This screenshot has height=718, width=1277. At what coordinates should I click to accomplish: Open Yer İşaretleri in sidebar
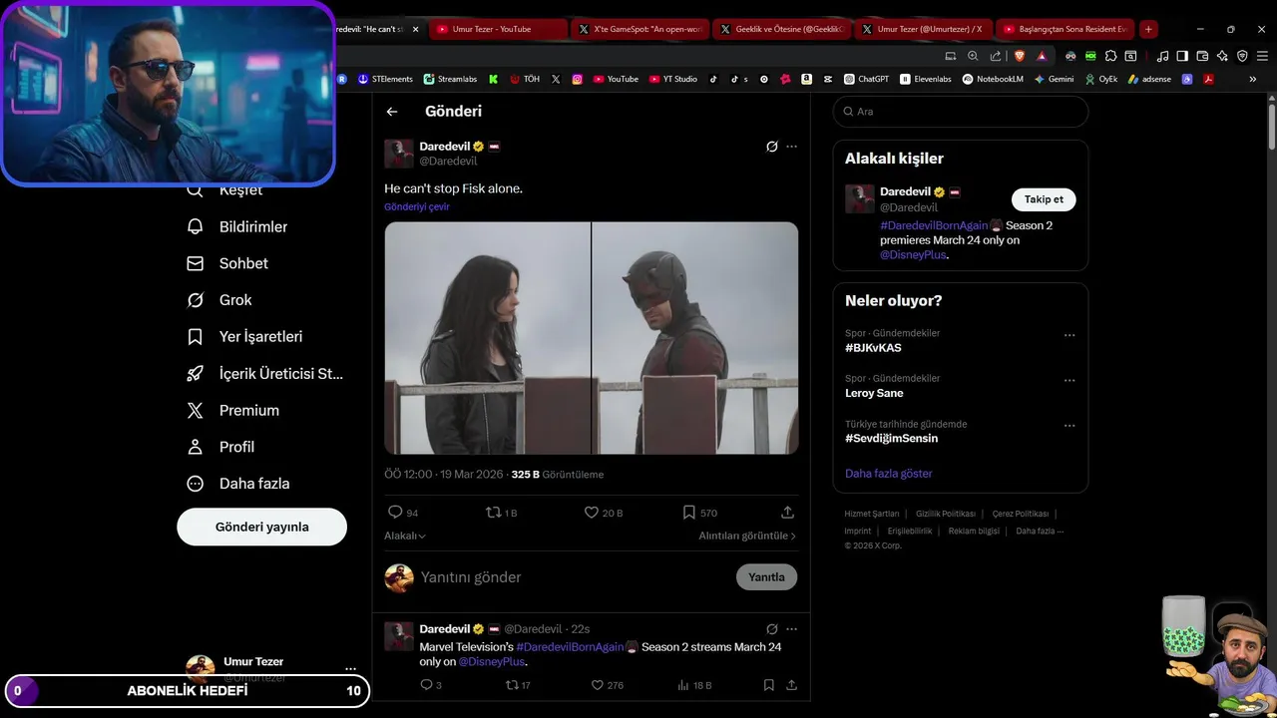point(244,337)
